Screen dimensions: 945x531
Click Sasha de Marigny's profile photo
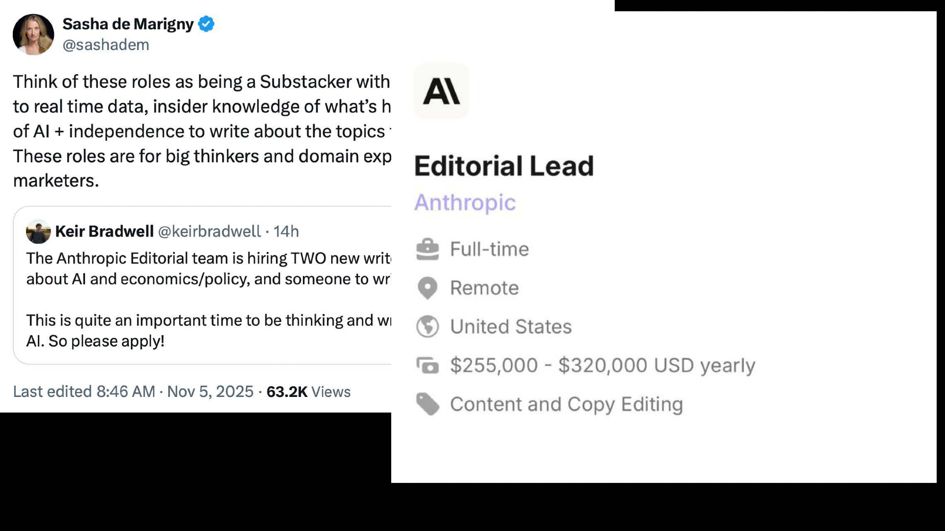pyautogui.click(x=33, y=34)
